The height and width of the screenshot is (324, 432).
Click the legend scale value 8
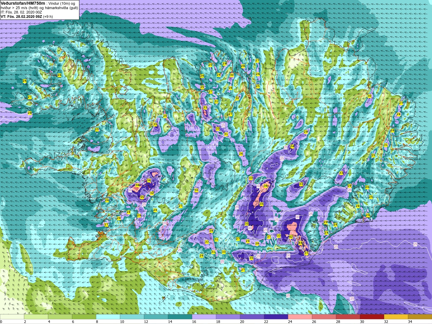[x=97, y=322]
